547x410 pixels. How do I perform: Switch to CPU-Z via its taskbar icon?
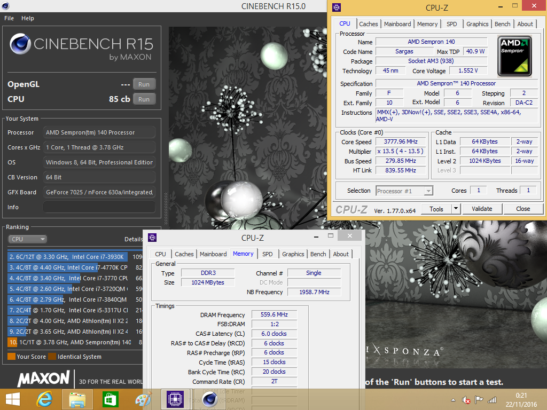pos(175,399)
